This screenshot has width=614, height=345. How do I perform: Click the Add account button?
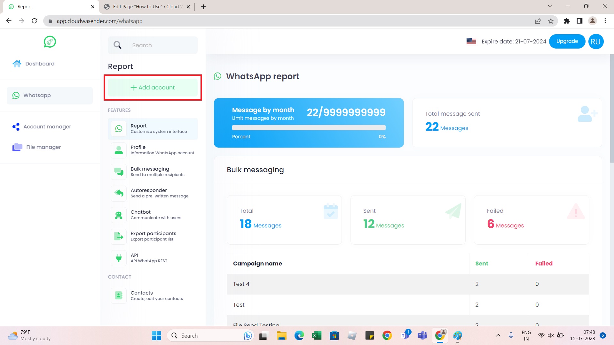pos(153,88)
